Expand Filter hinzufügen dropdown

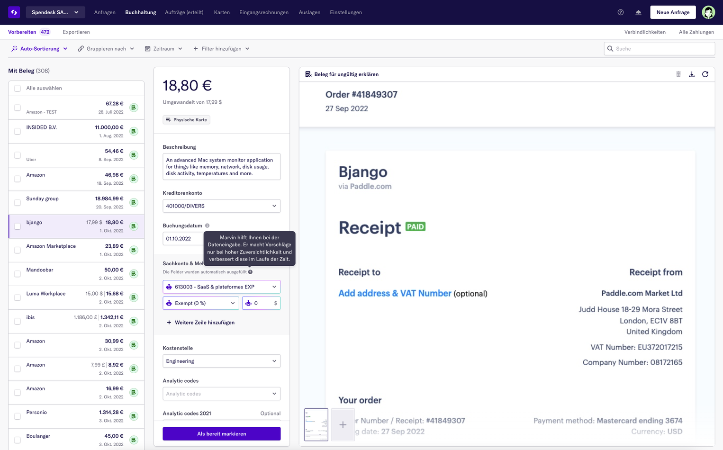[x=221, y=49]
